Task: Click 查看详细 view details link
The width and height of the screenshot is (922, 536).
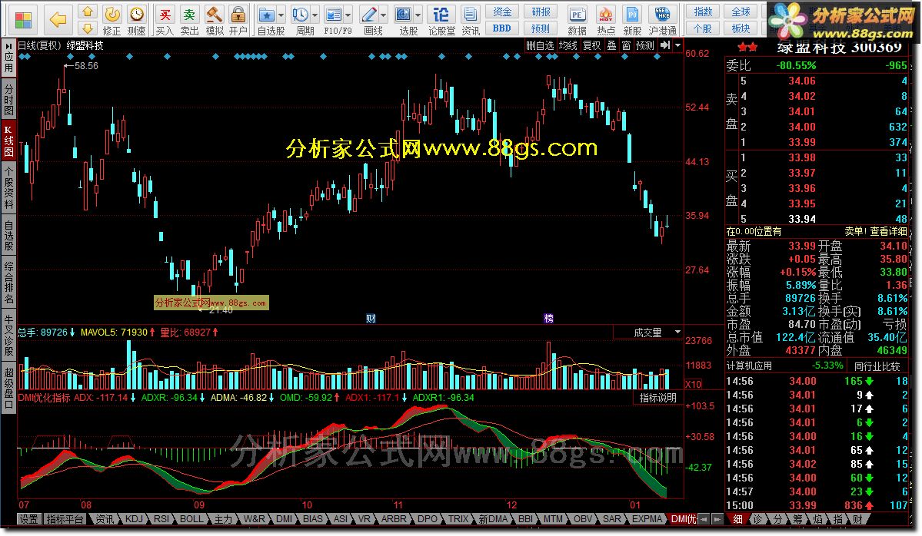Action: 888,231
